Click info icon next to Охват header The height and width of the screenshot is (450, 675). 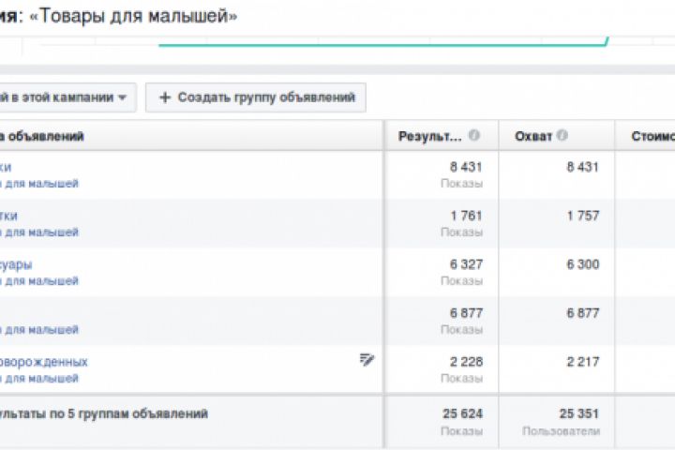coord(562,136)
